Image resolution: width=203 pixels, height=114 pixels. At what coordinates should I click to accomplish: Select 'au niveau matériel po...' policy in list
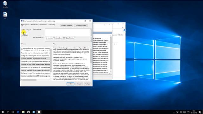tap(101, 54)
